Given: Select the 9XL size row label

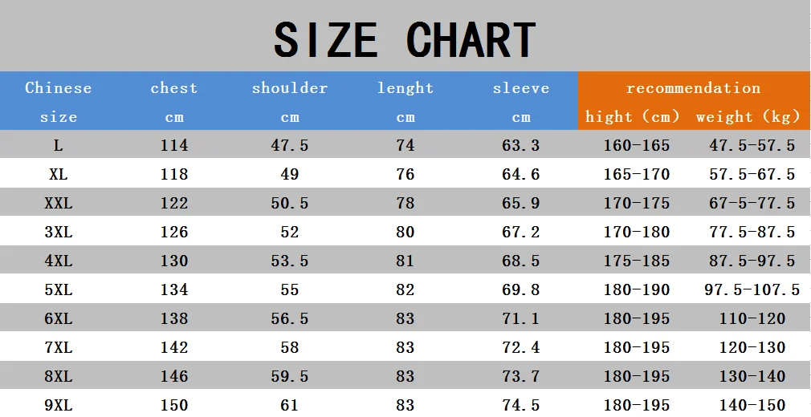Looking at the screenshot, I should click(x=59, y=405).
